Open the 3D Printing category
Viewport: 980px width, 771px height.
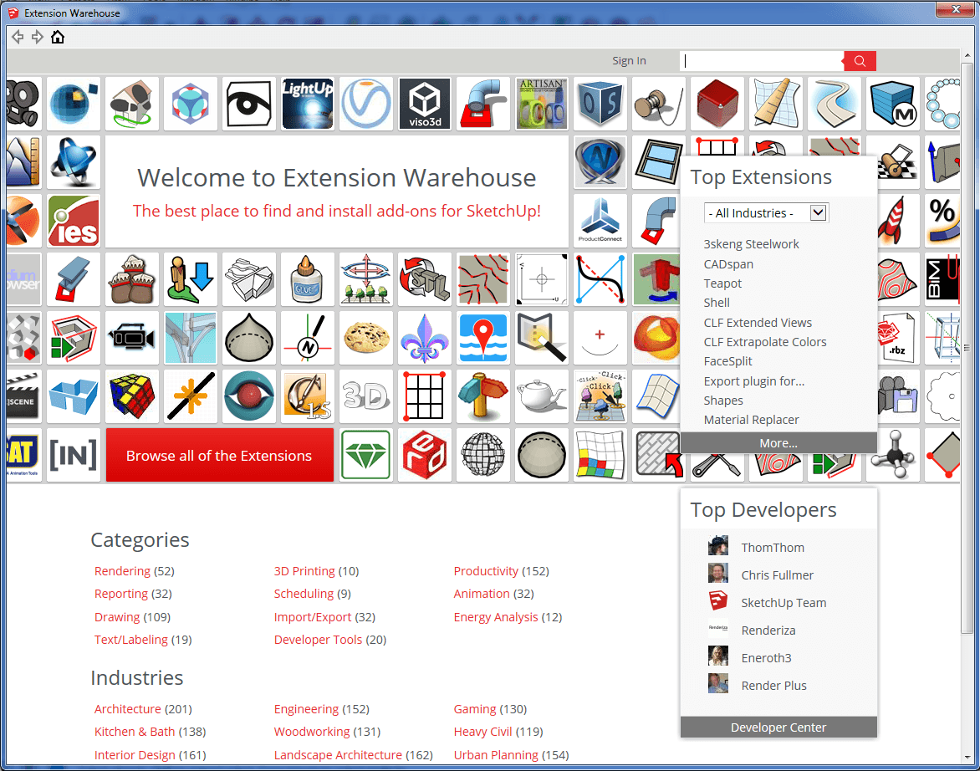pyautogui.click(x=304, y=571)
